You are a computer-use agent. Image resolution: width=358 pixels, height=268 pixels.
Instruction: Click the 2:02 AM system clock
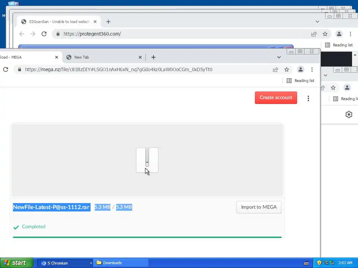[345, 263]
